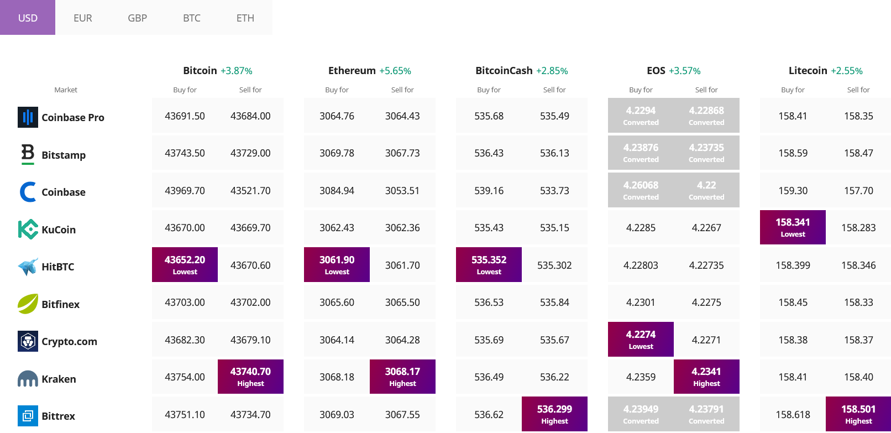This screenshot has width=891, height=433.
Task: Open the HitBTC market link
Action: click(58, 267)
